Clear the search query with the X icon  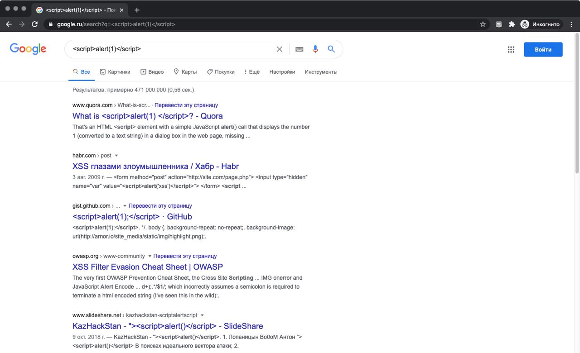coord(280,49)
